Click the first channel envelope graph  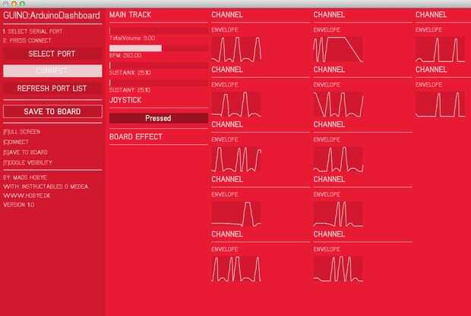236,49
